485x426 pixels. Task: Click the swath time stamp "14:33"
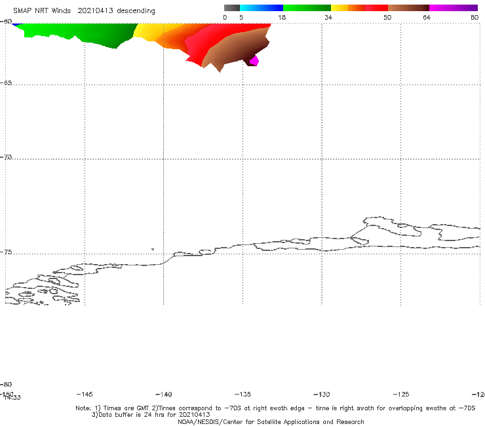[x=12, y=398]
